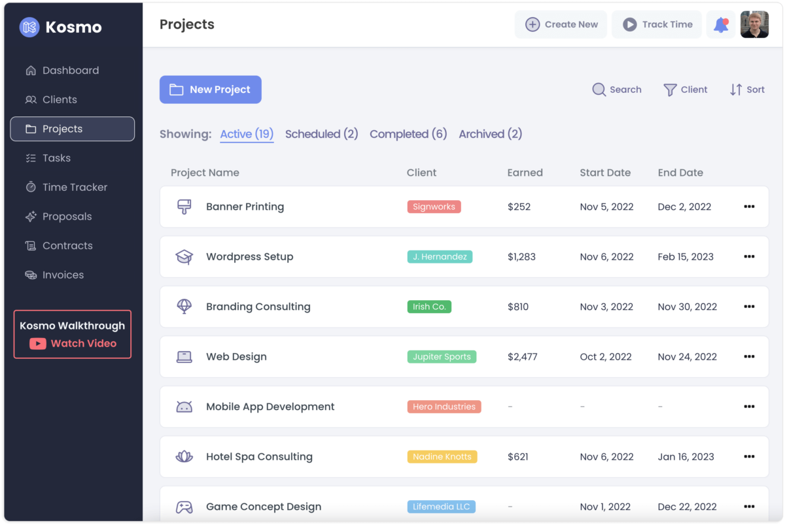Click the Kosmo logo icon
The image size is (785, 525).
click(x=28, y=27)
